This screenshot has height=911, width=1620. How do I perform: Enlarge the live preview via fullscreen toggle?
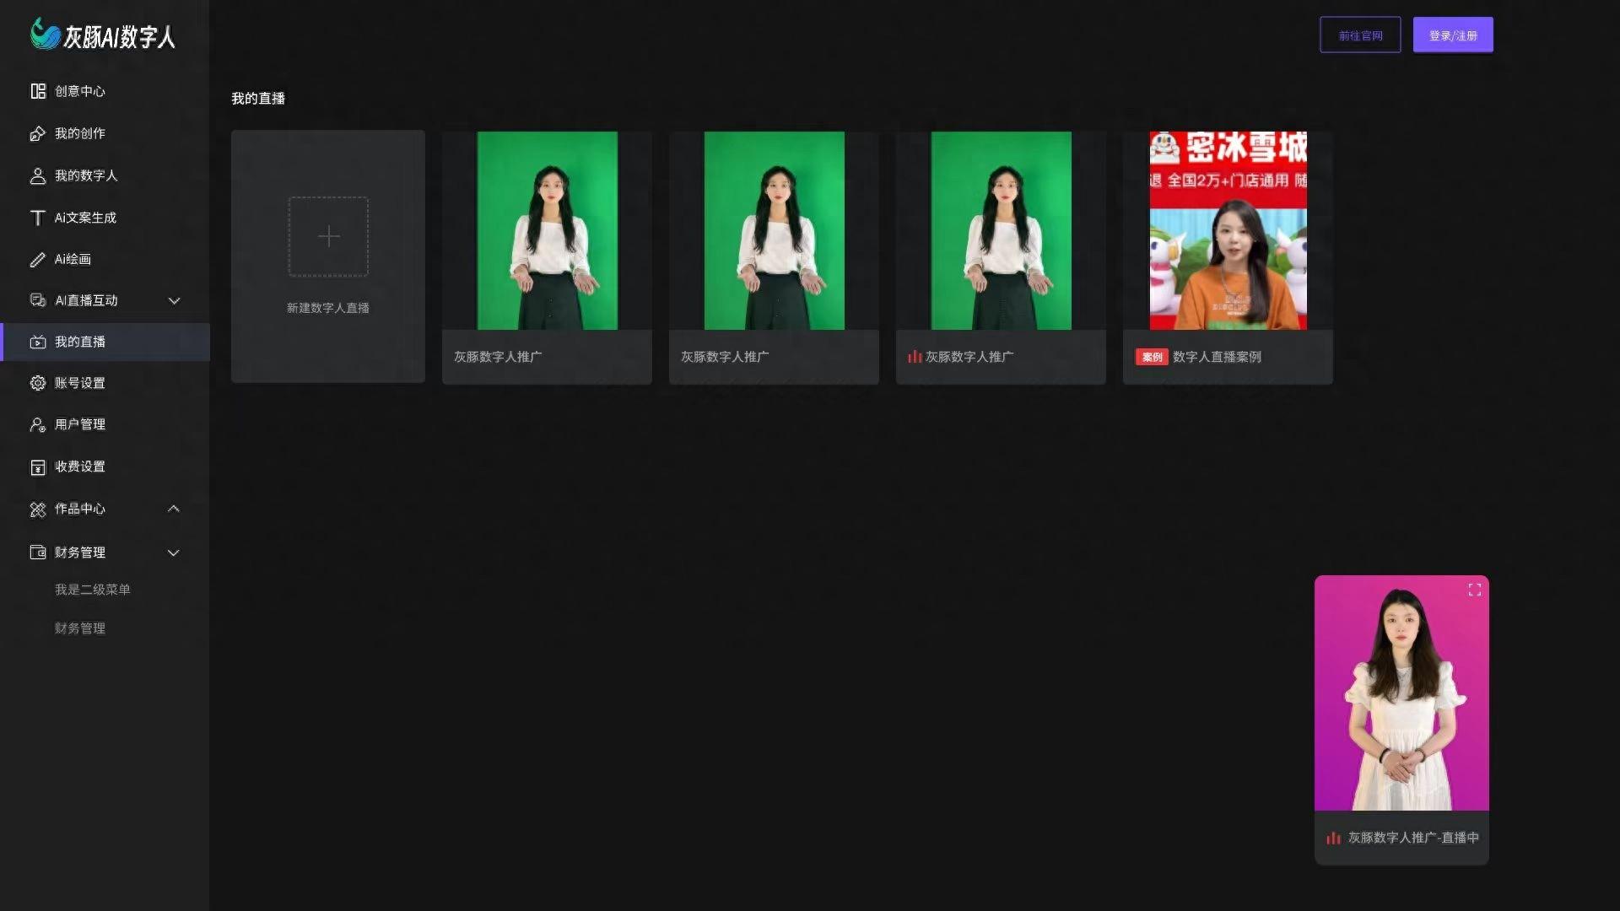1474,590
